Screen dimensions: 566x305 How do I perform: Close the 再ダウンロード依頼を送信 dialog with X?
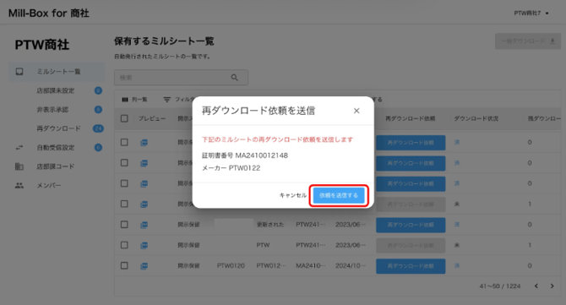356,111
